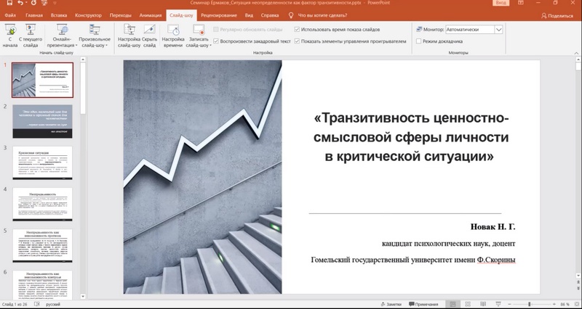
Task: Click the 'Скрыть слайд' icon
Action: (149, 35)
